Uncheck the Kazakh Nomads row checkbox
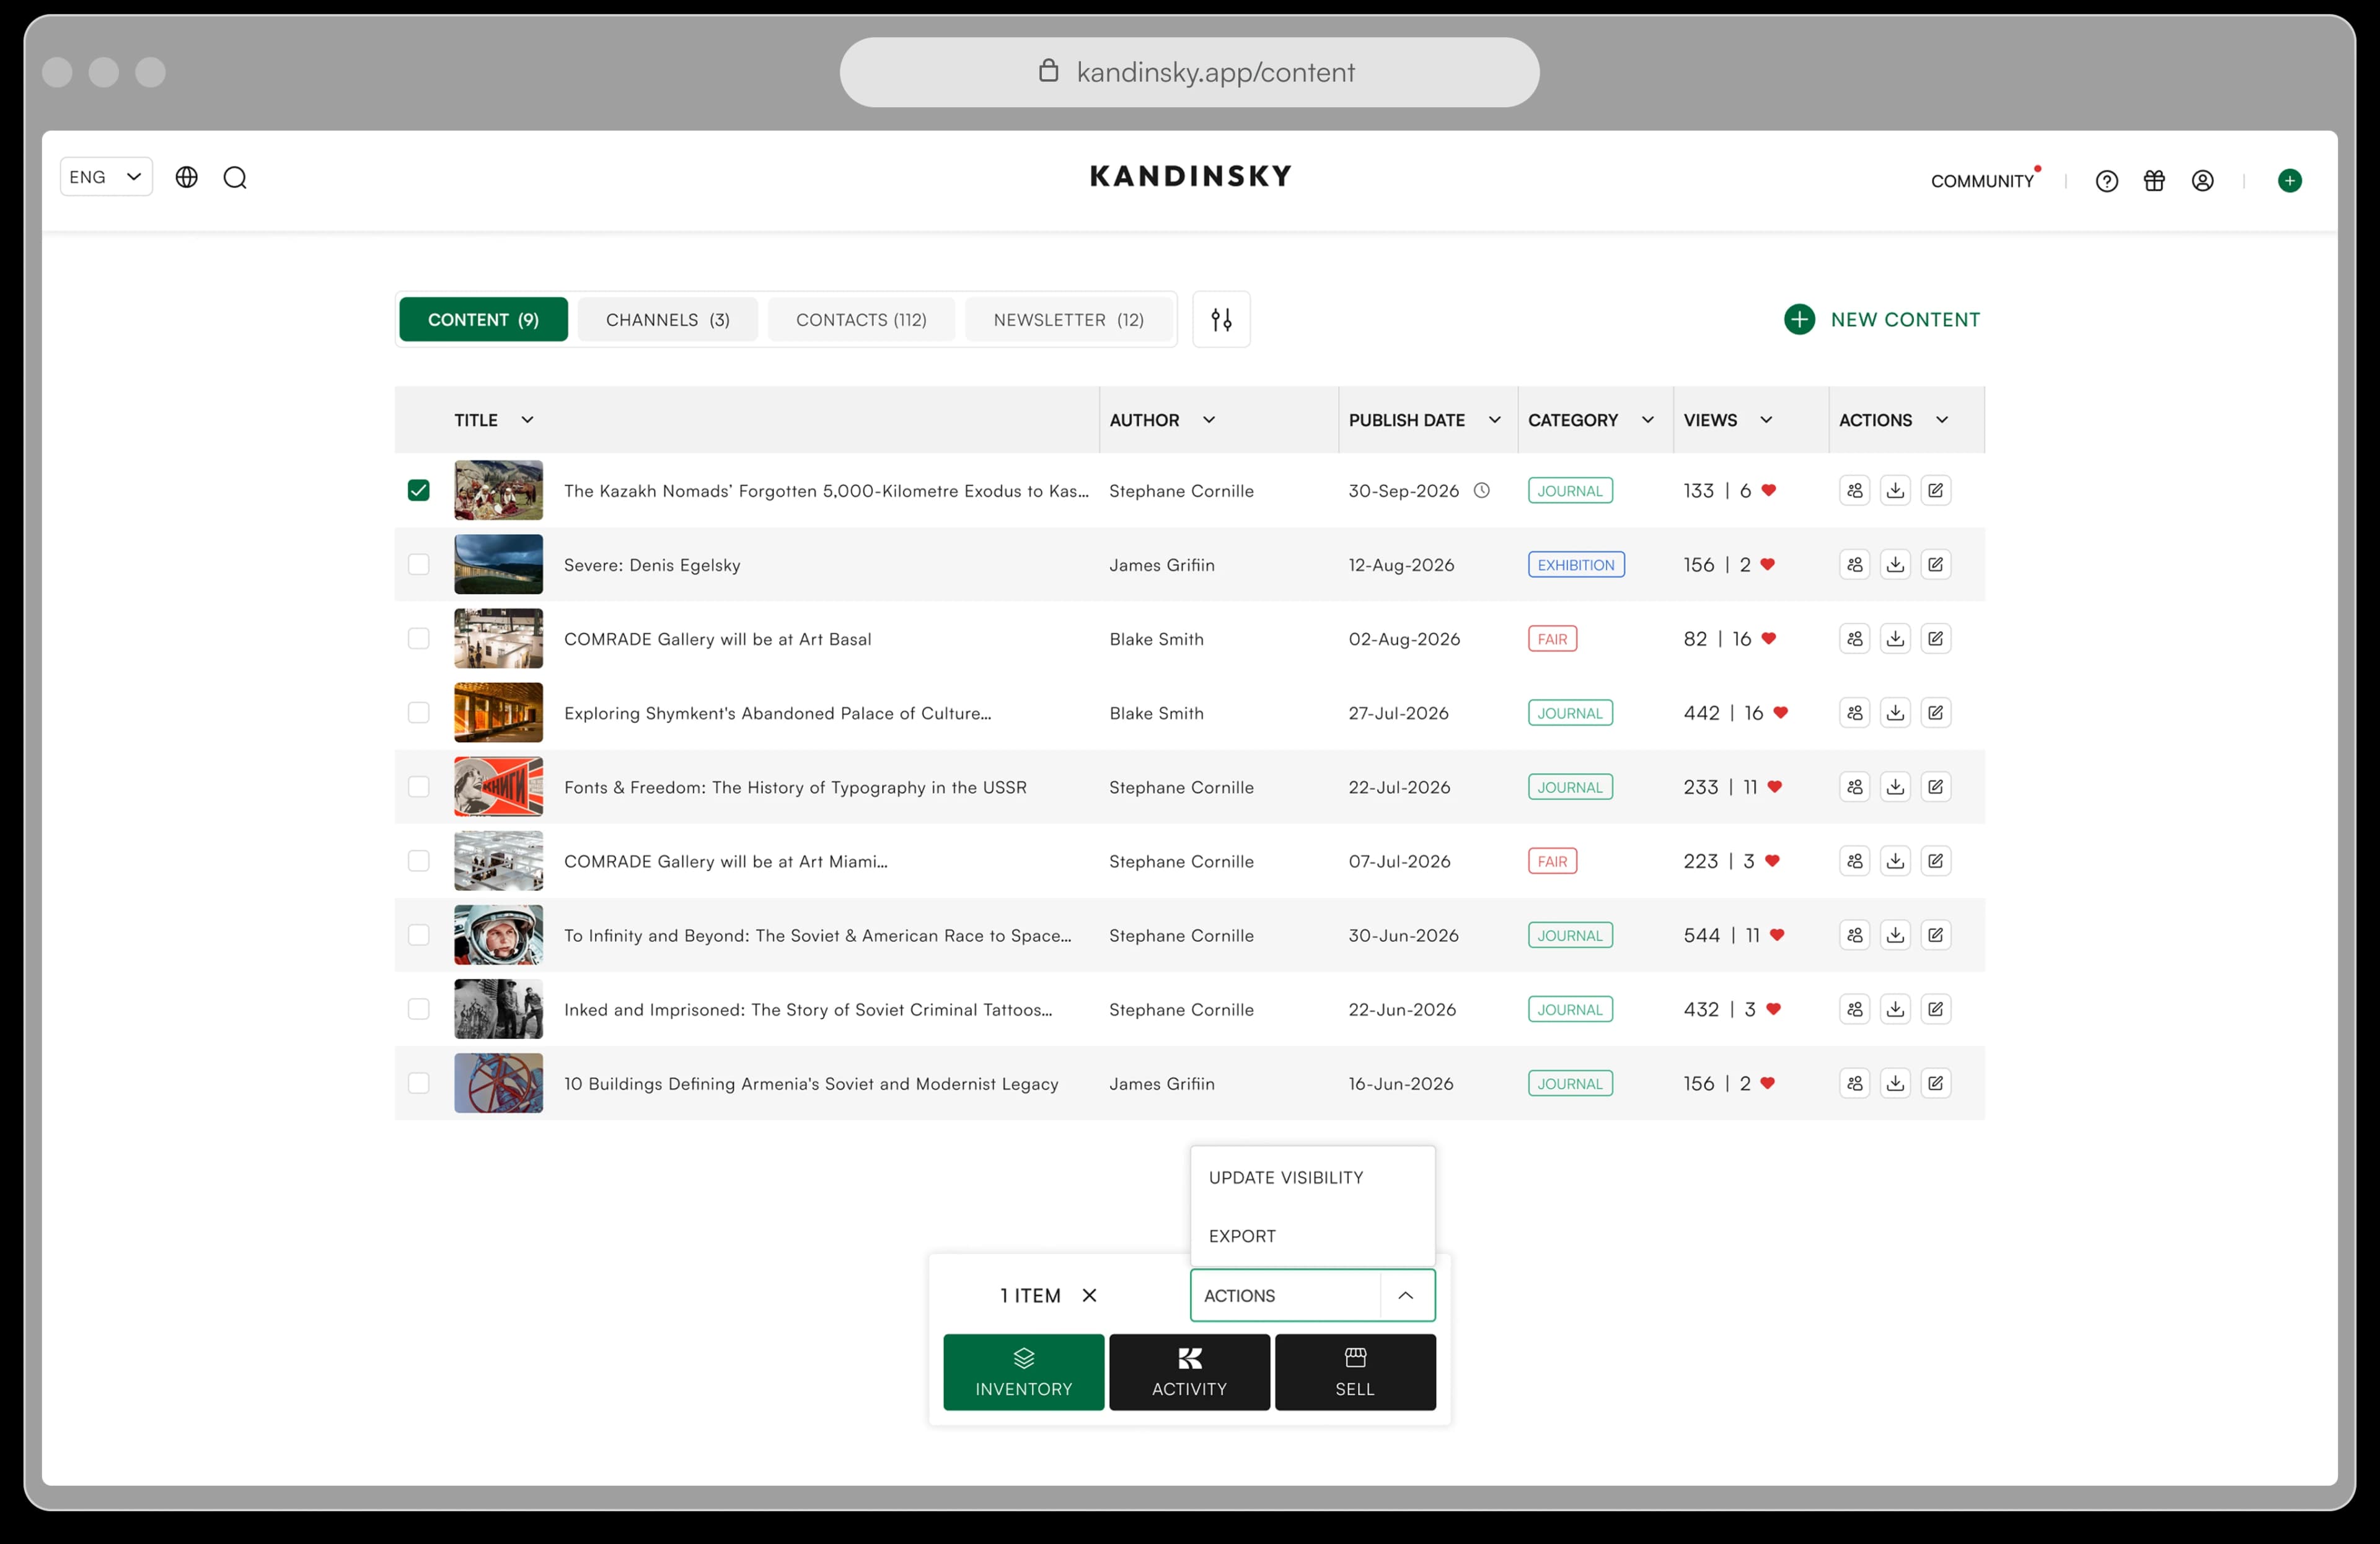The image size is (2380, 1544). pos(418,491)
